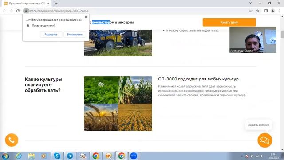Click the Задать вопрос tooltip
The height and width of the screenshot is (160, 284).
point(258,125)
